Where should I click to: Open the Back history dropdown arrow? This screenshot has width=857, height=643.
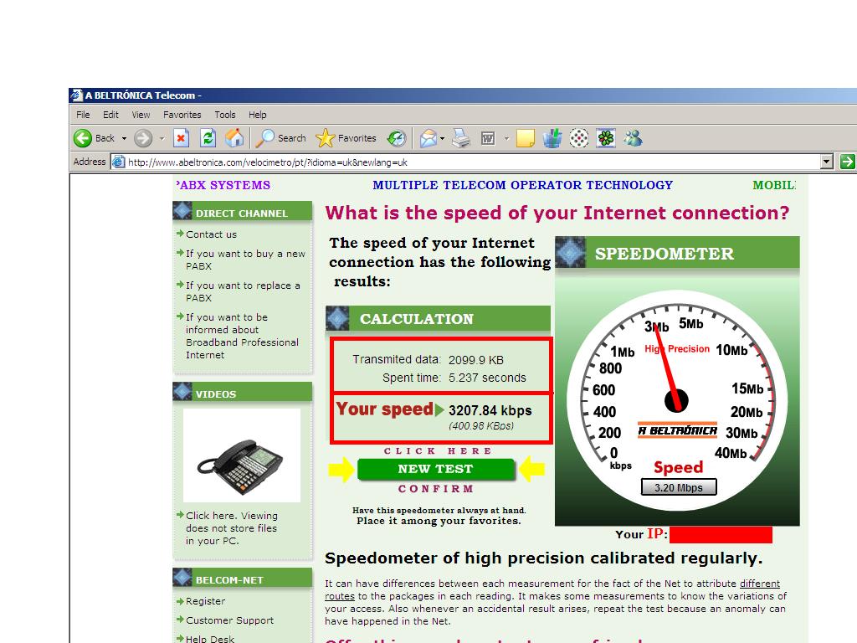click(x=124, y=138)
